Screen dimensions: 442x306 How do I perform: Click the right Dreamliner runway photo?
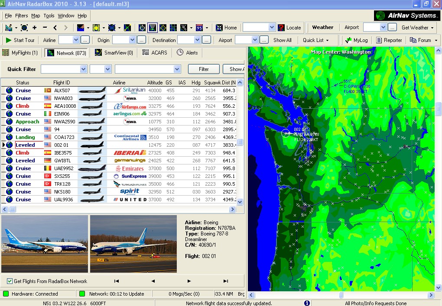(133, 244)
